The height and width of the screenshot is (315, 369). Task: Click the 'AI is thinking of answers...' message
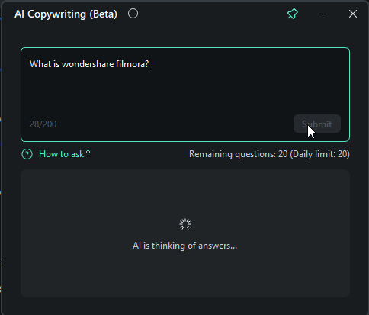click(x=184, y=246)
